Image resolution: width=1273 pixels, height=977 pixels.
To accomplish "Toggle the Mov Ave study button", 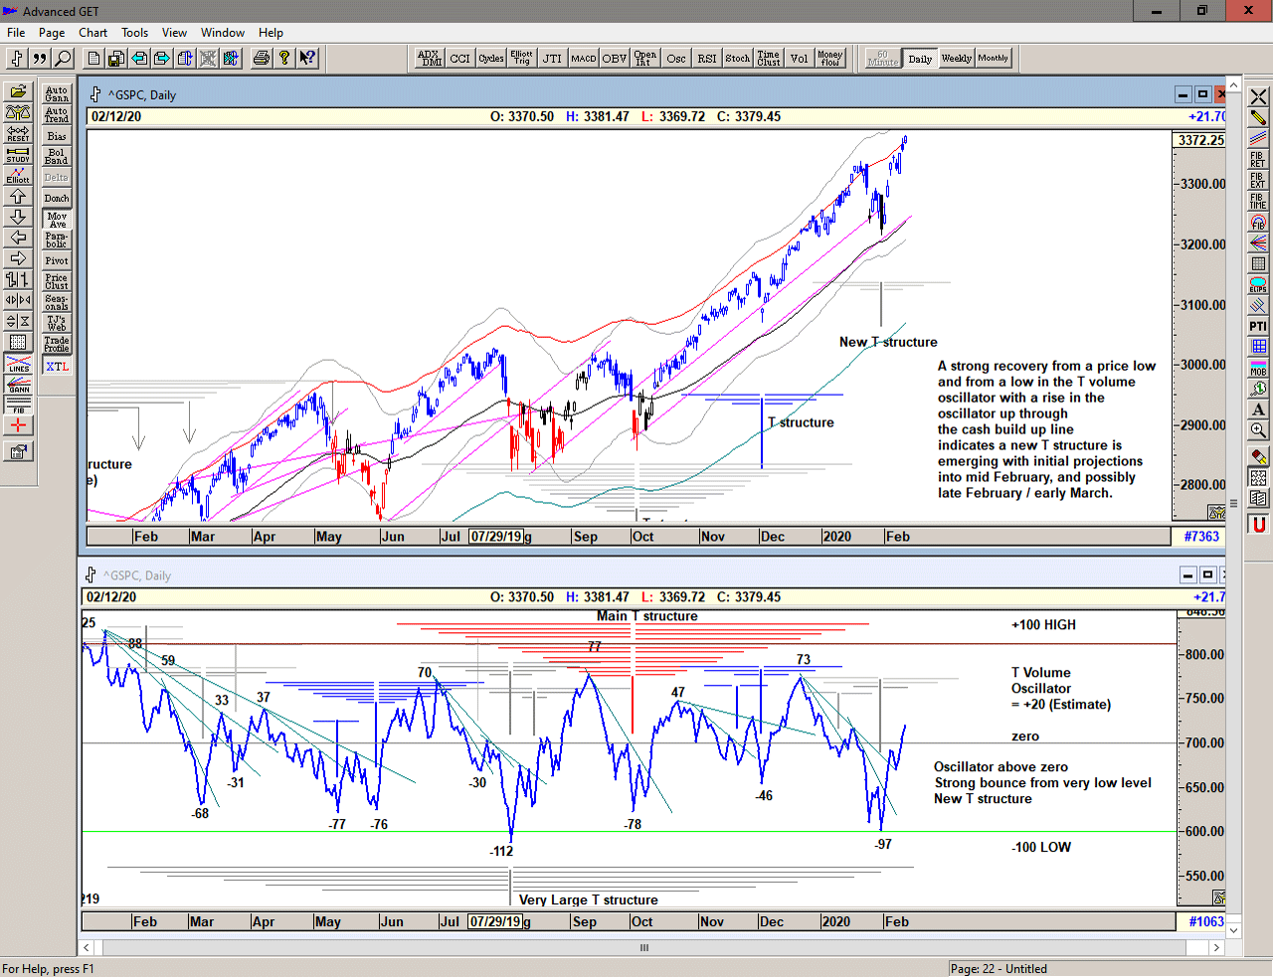I will click(x=57, y=220).
